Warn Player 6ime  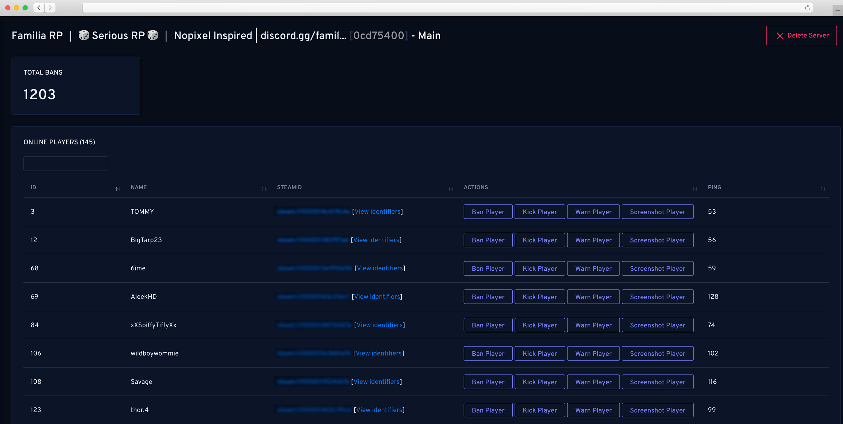tap(593, 269)
